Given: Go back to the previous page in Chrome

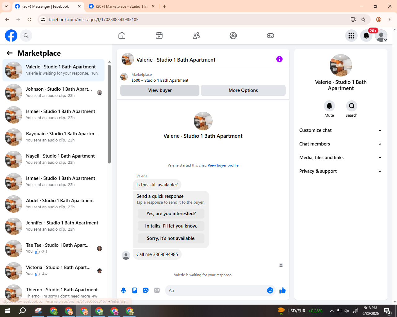Looking at the screenshot, I should [7, 20].
